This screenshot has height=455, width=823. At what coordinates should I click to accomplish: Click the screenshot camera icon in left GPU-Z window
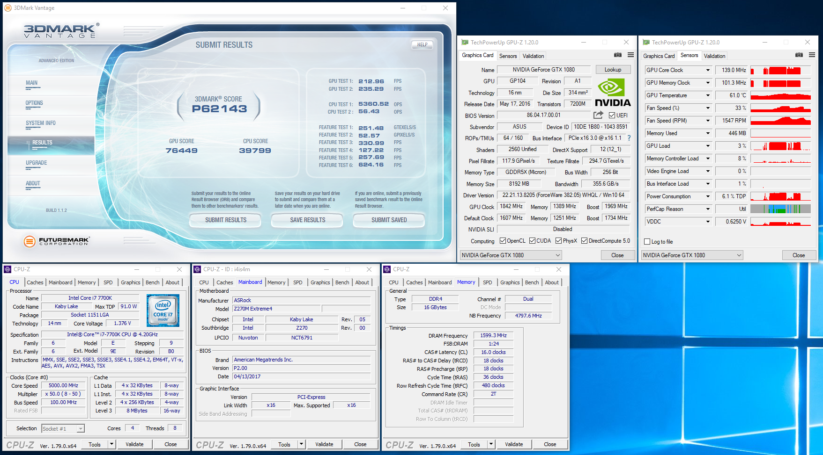618,55
